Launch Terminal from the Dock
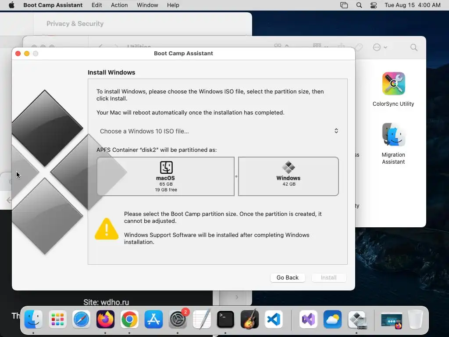 tap(226, 319)
